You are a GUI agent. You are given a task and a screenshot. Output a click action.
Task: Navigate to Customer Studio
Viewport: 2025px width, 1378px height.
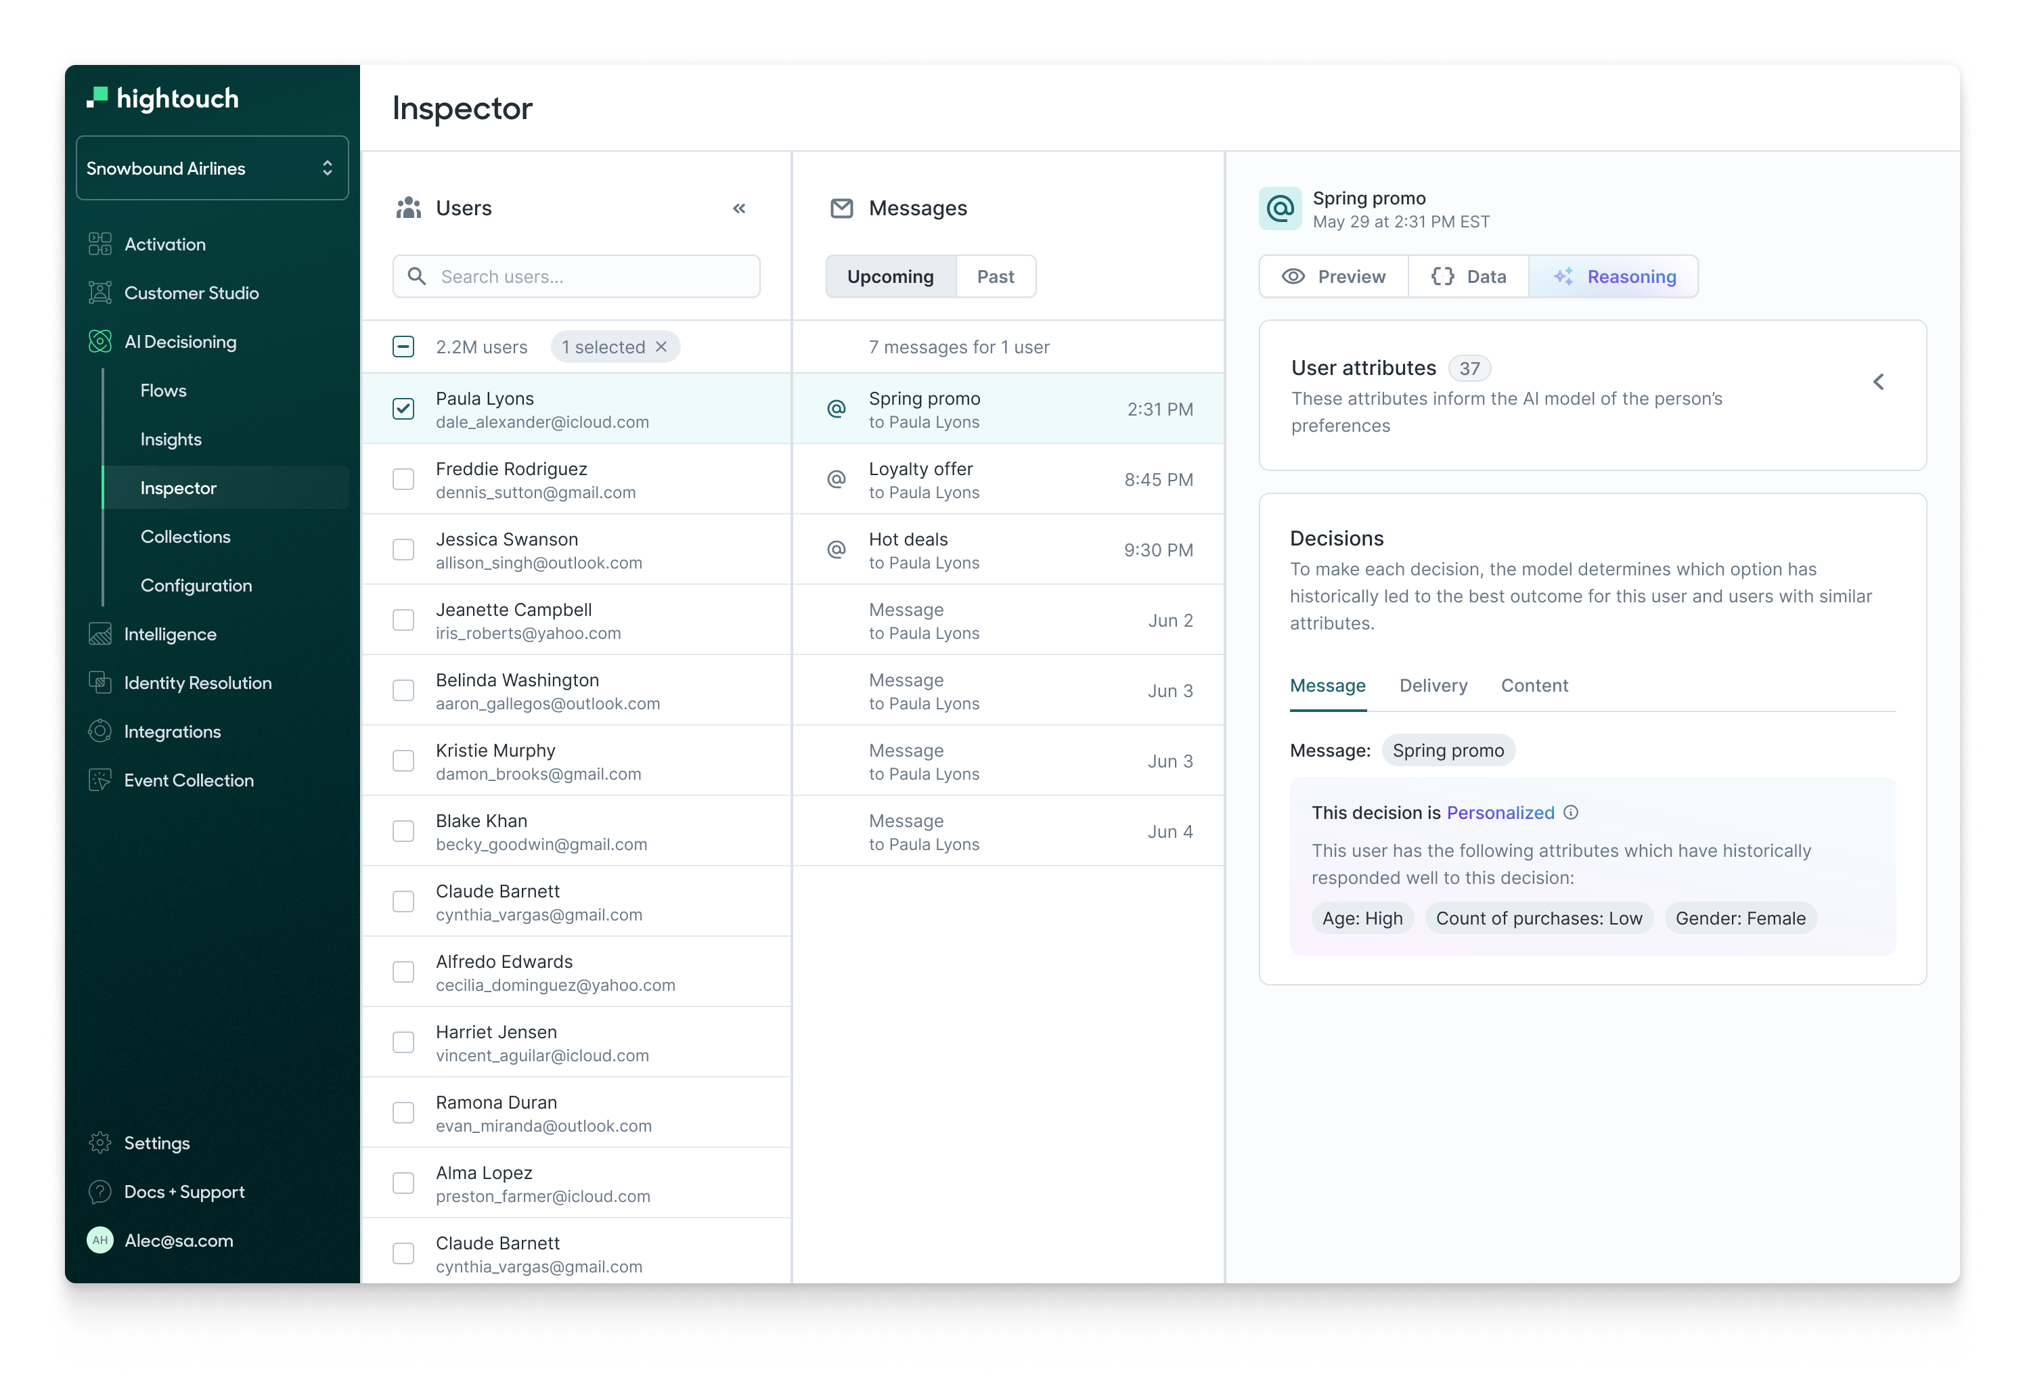[x=192, y=293]
